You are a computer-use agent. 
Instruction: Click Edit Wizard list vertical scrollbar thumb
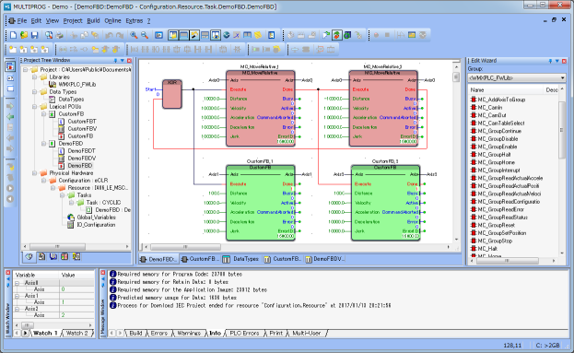point(561,129)
